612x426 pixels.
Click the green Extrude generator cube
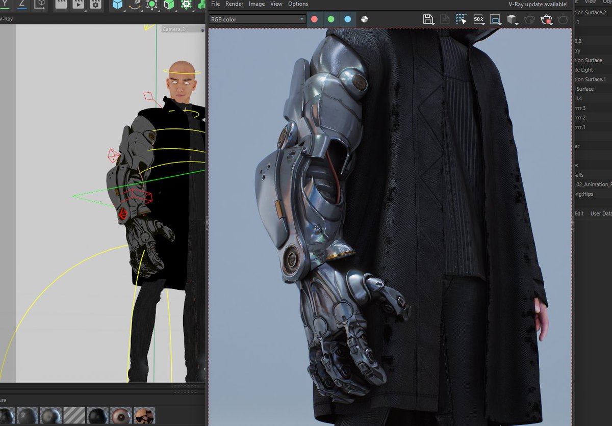click(x=169, y=4)
